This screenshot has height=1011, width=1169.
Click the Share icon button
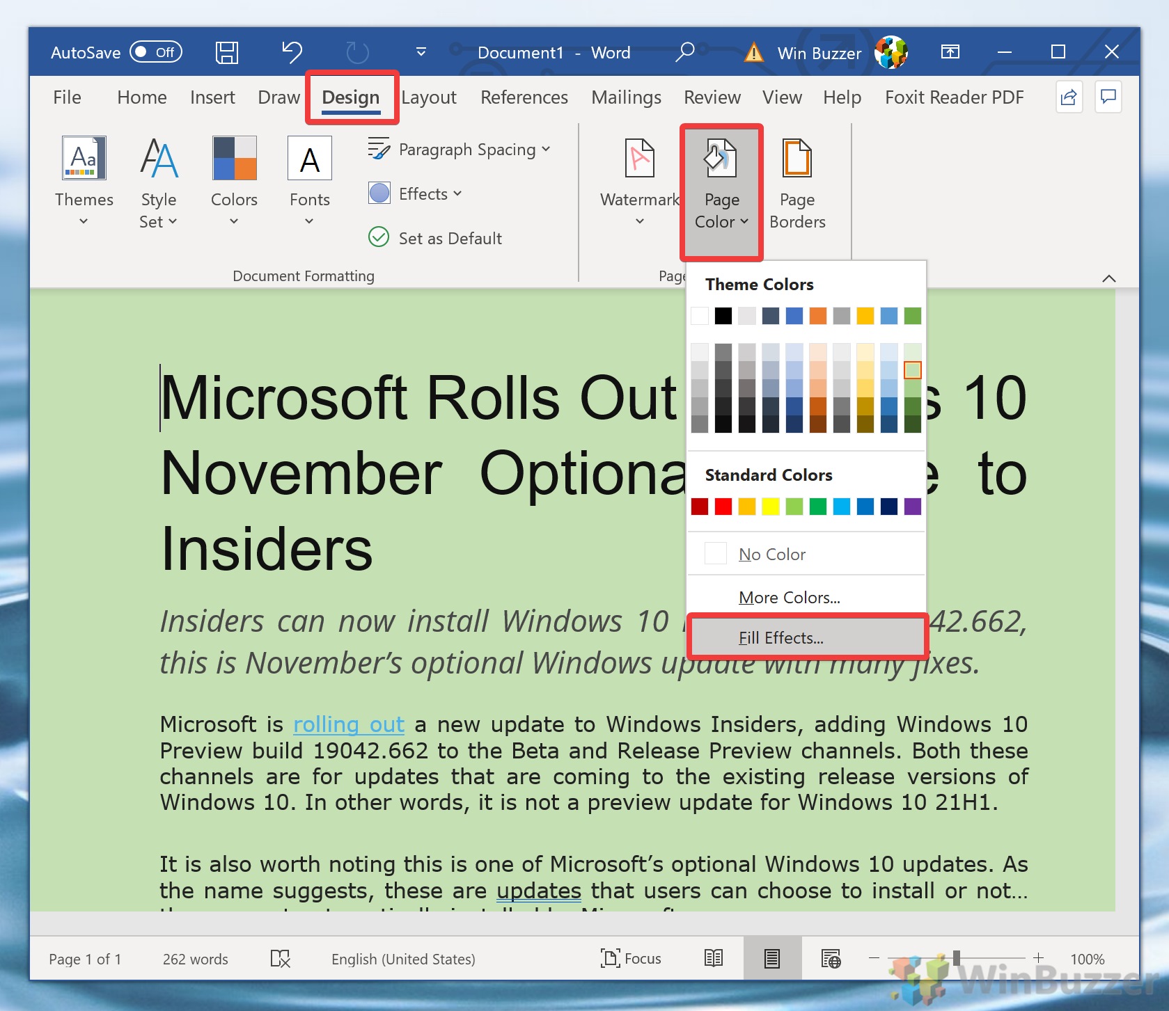click(1069, 97)
